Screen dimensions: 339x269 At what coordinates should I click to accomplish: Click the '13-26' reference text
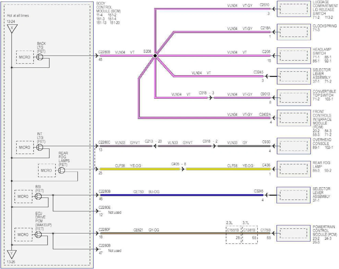point(11,262)
